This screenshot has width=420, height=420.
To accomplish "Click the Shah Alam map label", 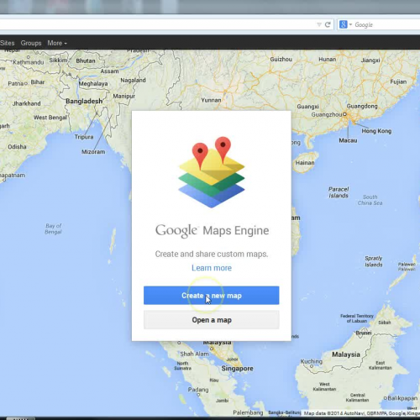I will point(194,354).
